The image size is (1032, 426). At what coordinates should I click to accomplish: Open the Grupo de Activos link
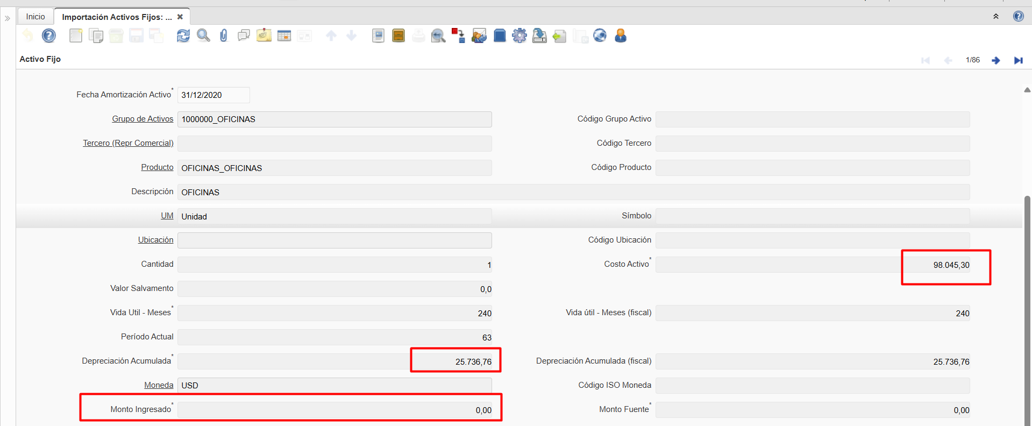pyautogui.click(x=143, y=119)
